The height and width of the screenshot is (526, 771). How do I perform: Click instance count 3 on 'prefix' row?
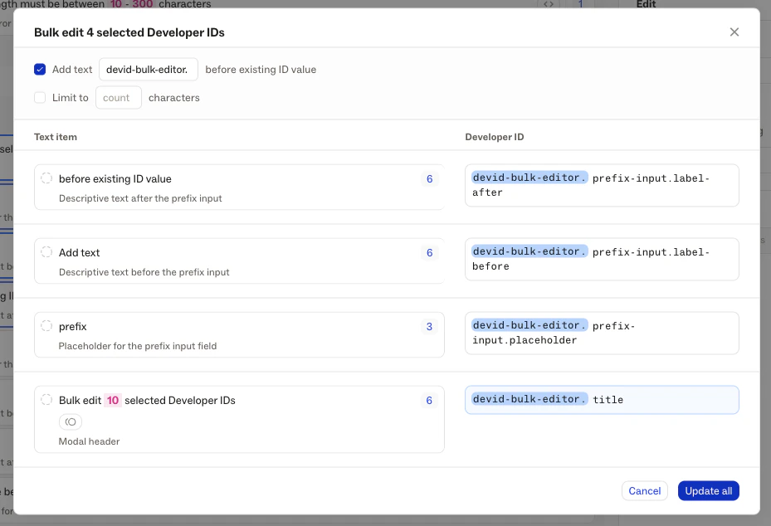click(x=429, y=326)
